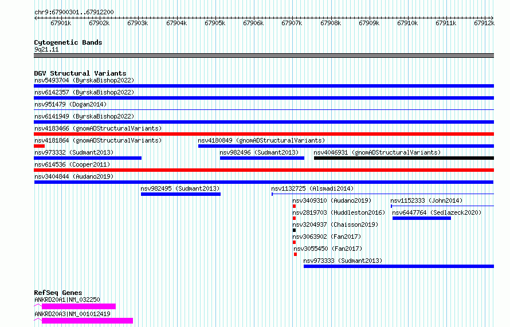Click the 9q21.11 band name text
Viewport: 510px width, 327px height.
click(46, 49)
